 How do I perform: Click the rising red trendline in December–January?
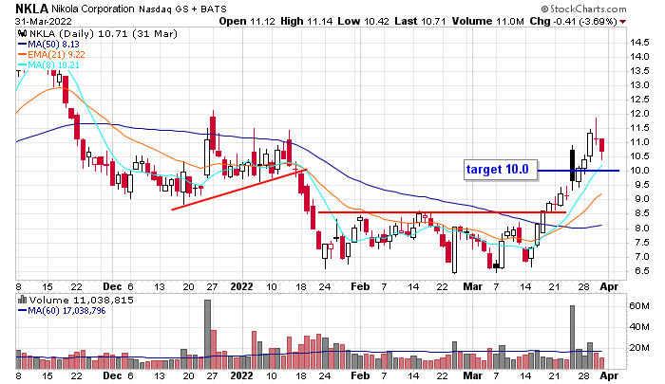click(x=239, y=190)
